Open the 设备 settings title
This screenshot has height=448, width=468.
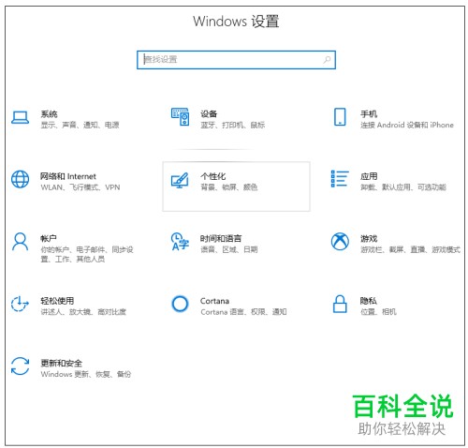(209, 113)
